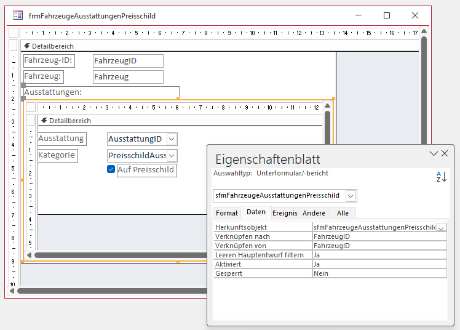Click the subform Detailbereich section bar
Viewport: 460px width, 330px height.
coord(178,121)
